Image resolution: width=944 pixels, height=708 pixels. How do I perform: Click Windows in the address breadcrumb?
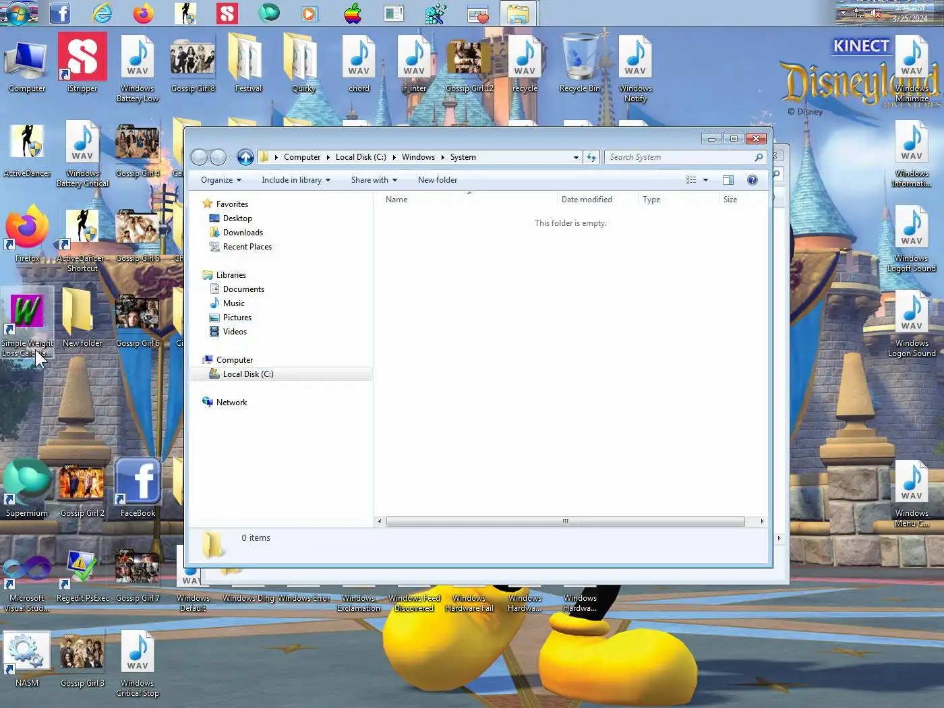coord(418,157)
